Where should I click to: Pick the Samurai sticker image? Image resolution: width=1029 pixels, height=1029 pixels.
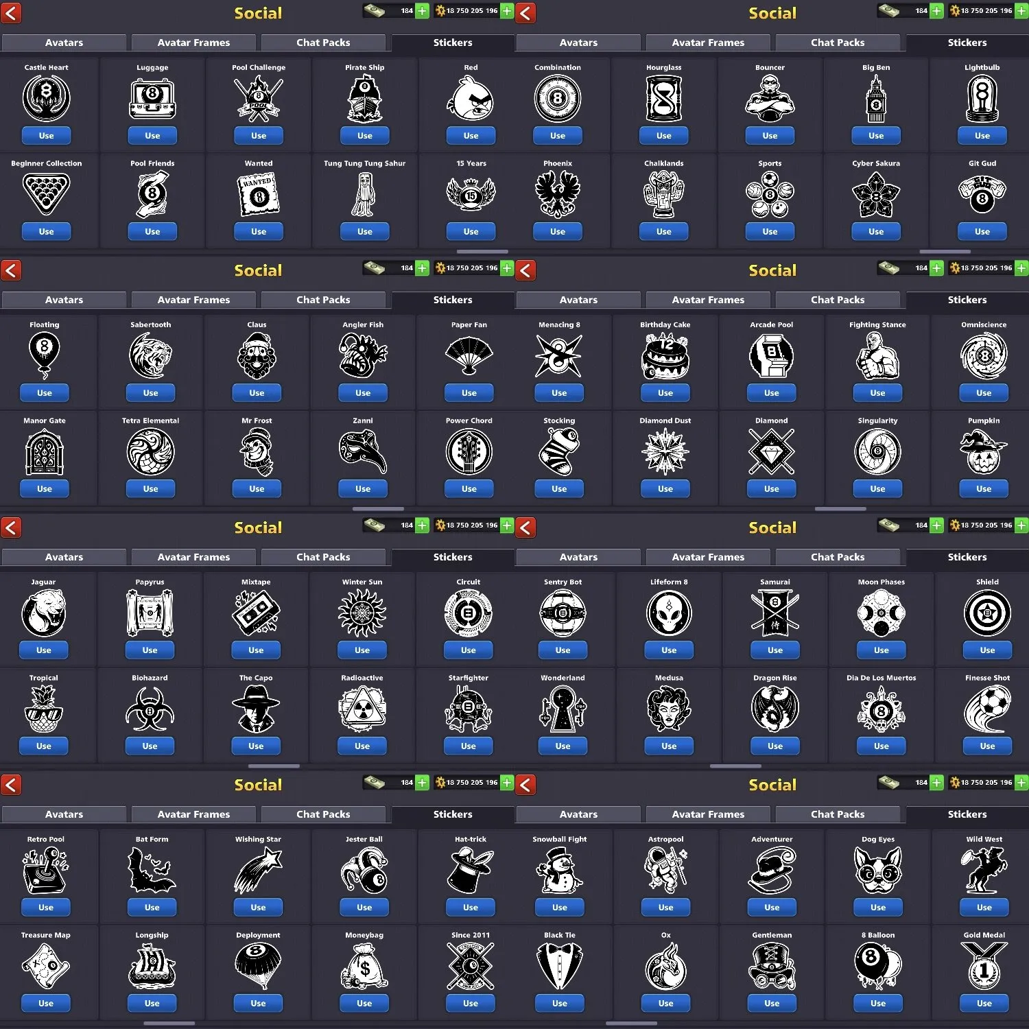click(775, 613)
